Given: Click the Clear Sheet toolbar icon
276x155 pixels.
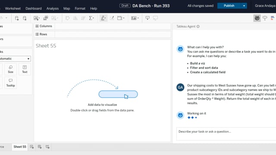Looking at the screenshot, I should (x=53, y=18).
